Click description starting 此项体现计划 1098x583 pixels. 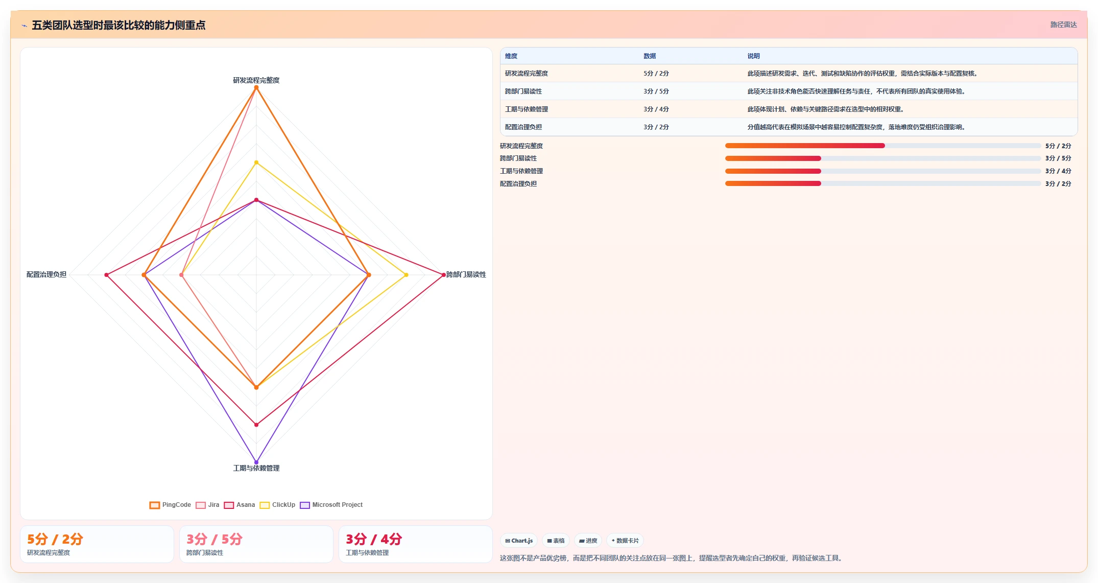click(x=827, y=109)
